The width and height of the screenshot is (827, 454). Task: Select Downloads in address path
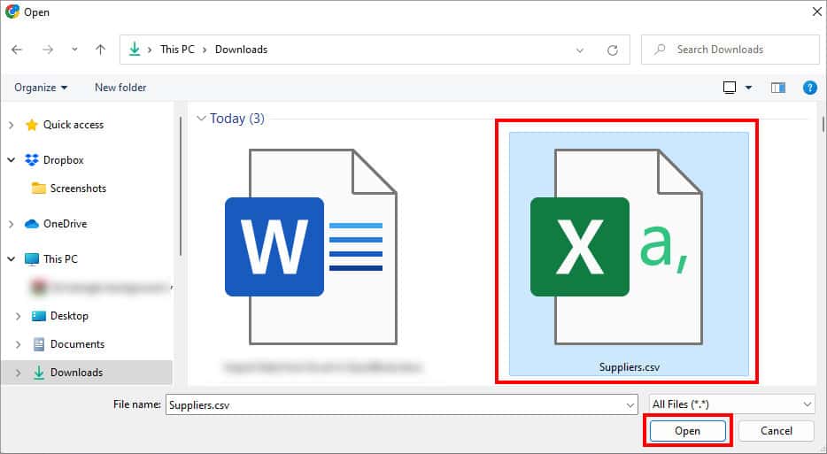(241, 49)
